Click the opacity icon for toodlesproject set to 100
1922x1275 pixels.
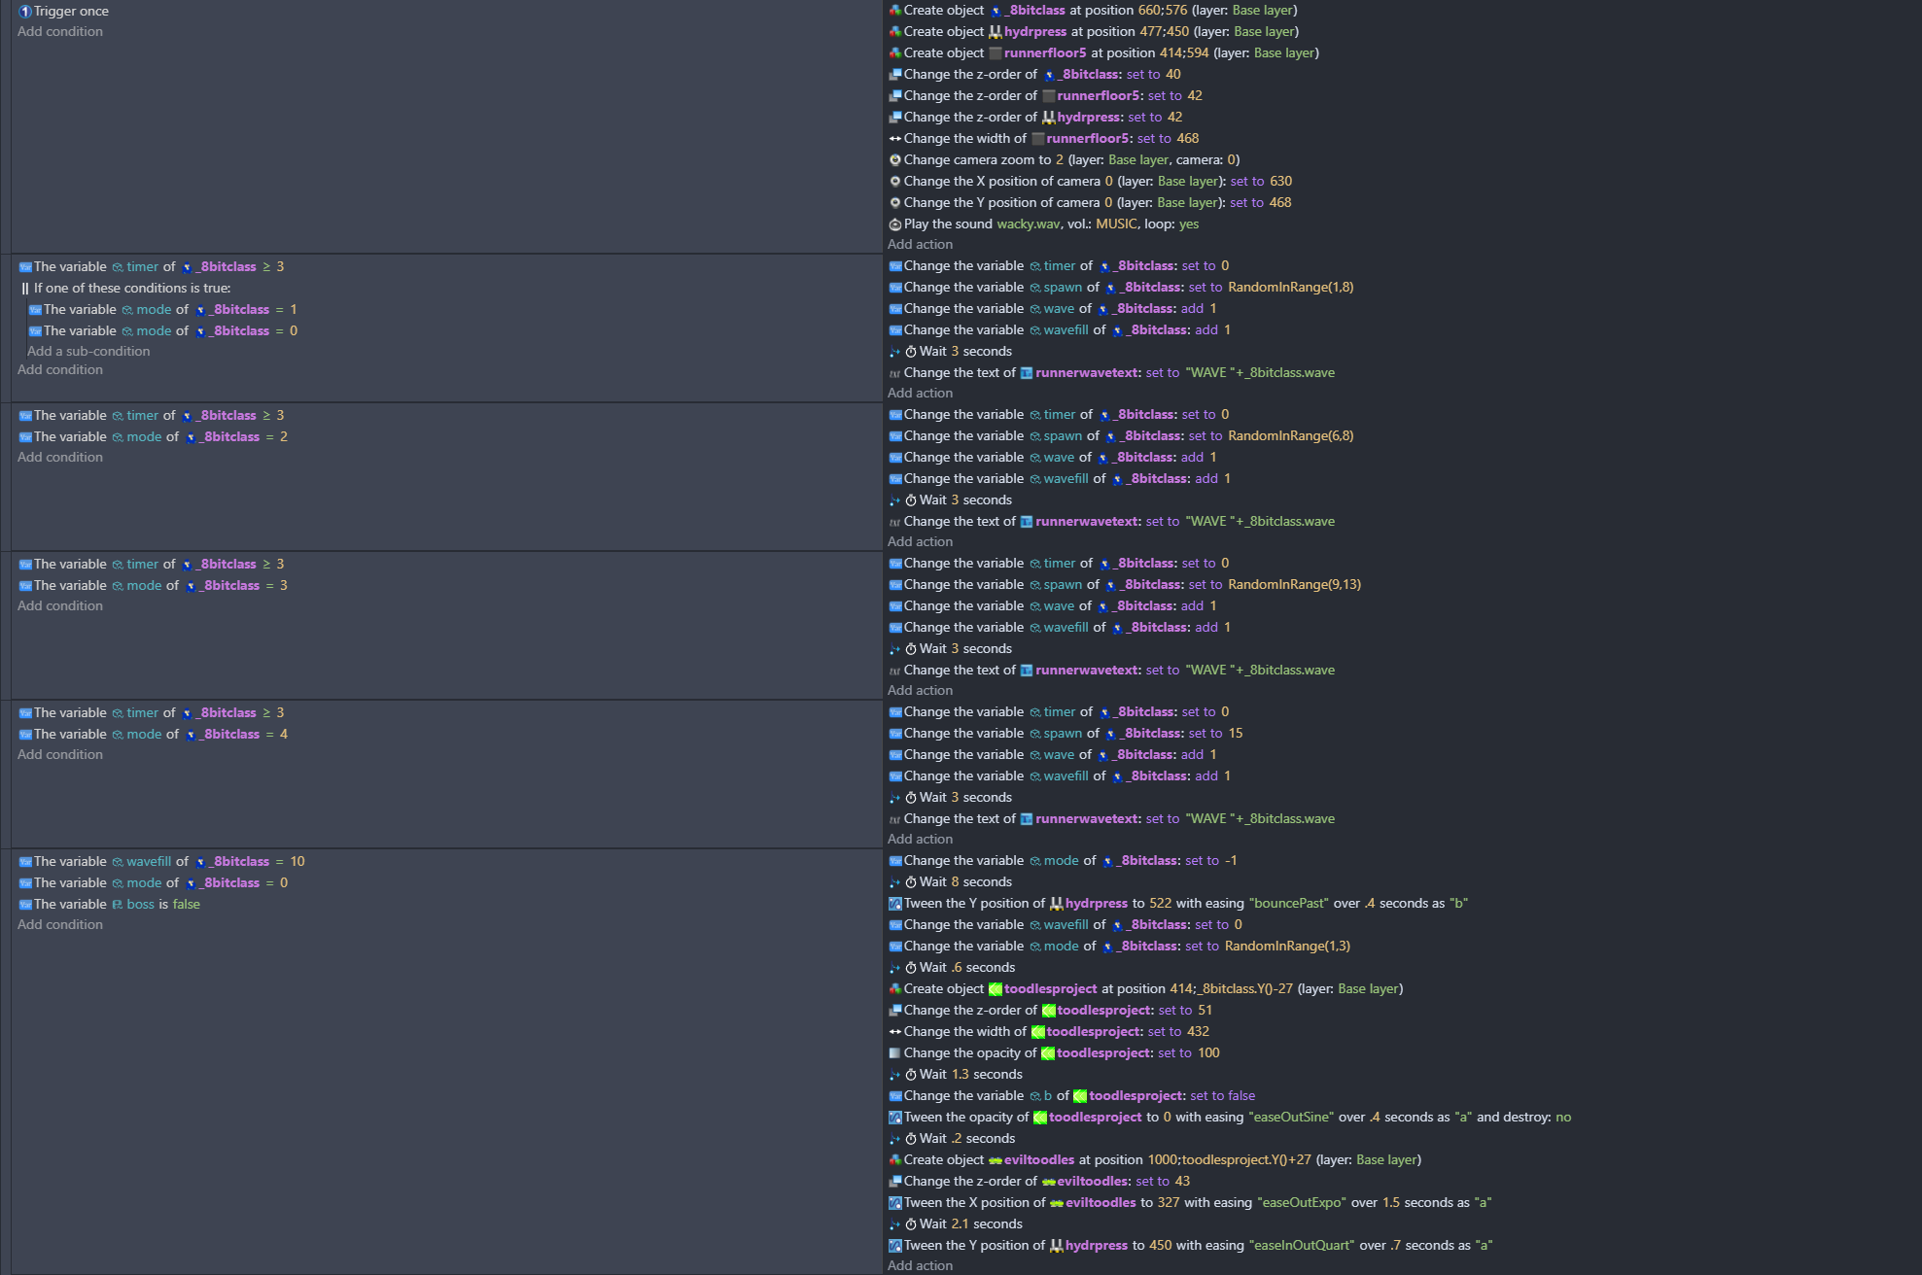tap(895, 1053)
